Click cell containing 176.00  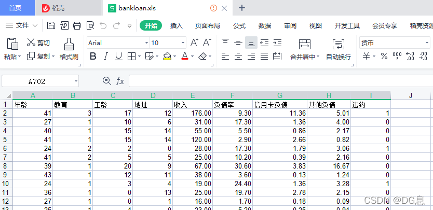(193, 113)
